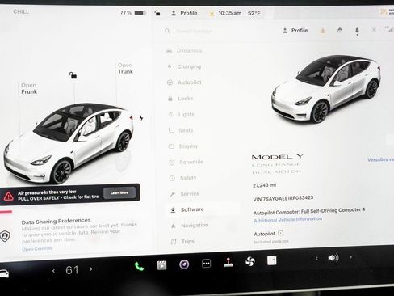Open the notes app icon in dock
This screenshot has height=296, width=394.
click(x=271, y=260)
